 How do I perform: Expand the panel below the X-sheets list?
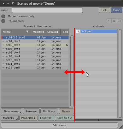tap(98, 120)
